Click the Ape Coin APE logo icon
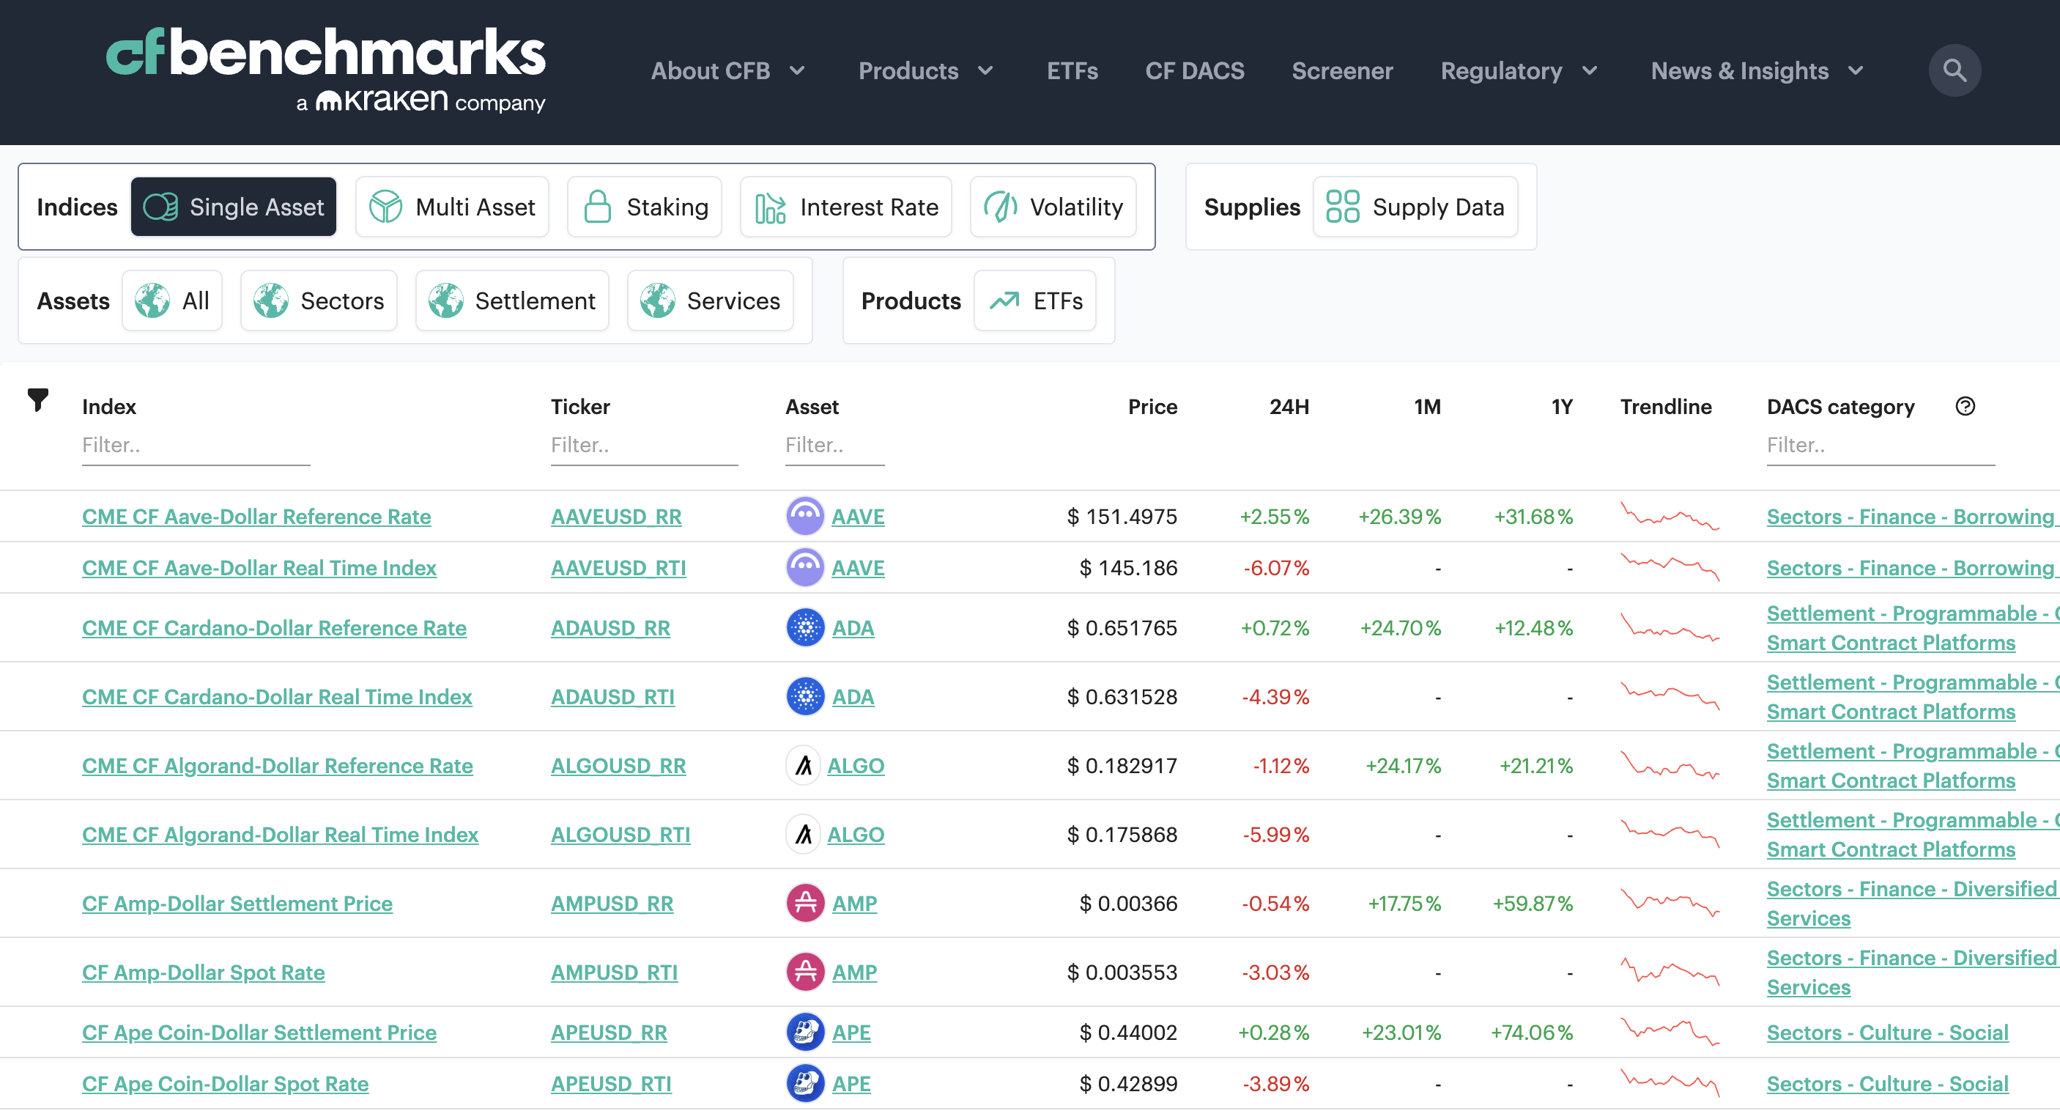Screen dimensions: 2060x1111 (x=804, y=1033)
